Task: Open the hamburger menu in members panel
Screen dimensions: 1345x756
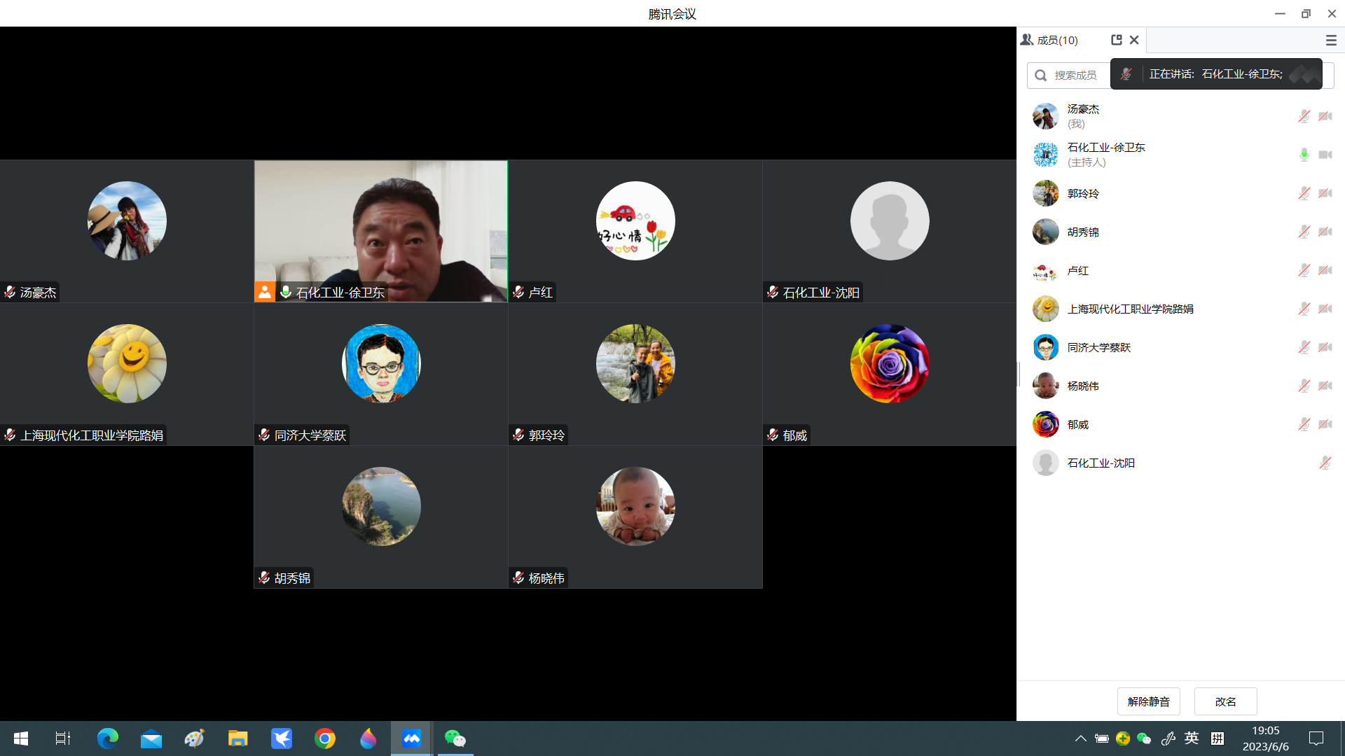Action: pos(1331,41)
